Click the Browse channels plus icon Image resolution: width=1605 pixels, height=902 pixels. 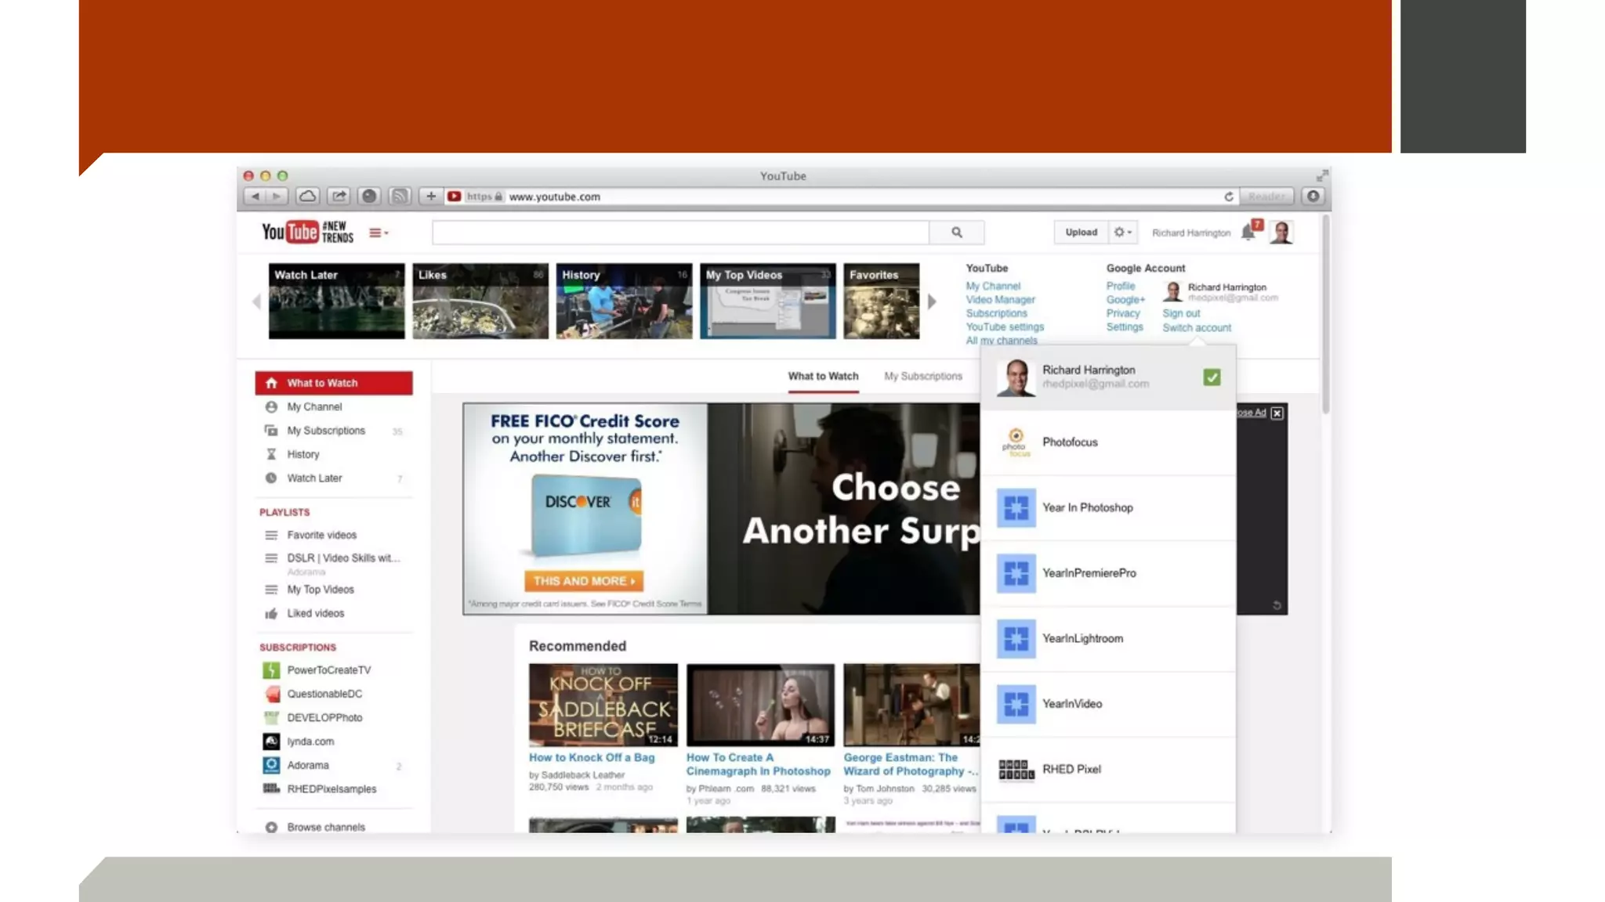271,827
